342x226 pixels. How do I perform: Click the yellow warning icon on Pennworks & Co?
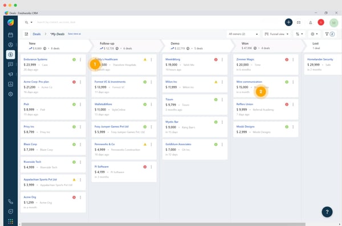(x=145, y=145)
